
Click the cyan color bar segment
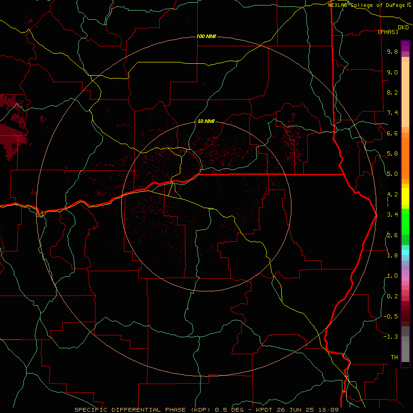pos(405,252)
